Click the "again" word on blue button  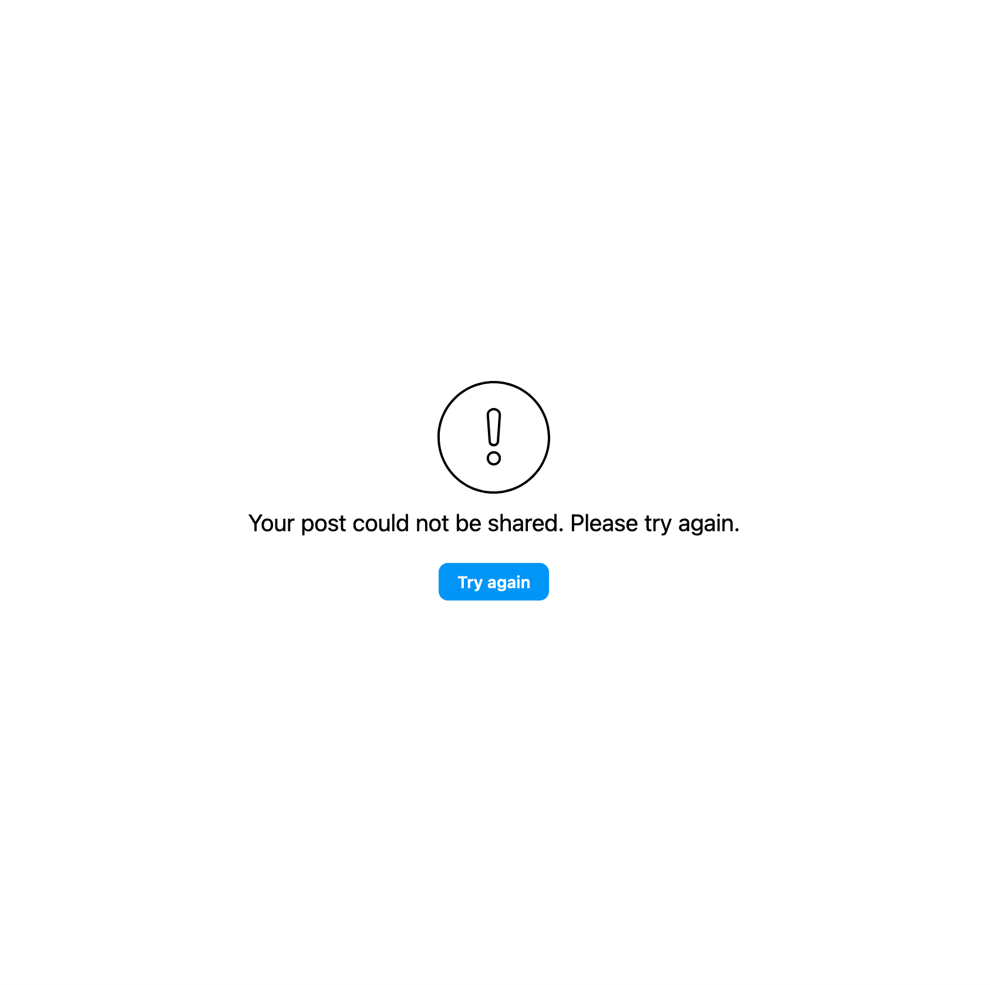pos(509,583)
